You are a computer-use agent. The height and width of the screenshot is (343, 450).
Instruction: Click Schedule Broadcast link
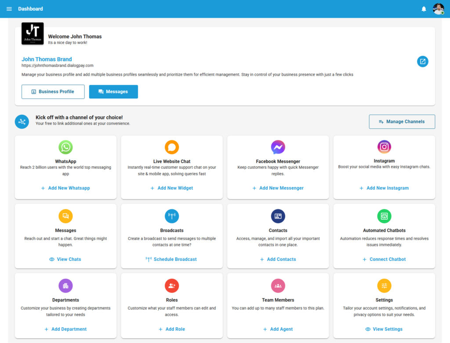[172, 259]
